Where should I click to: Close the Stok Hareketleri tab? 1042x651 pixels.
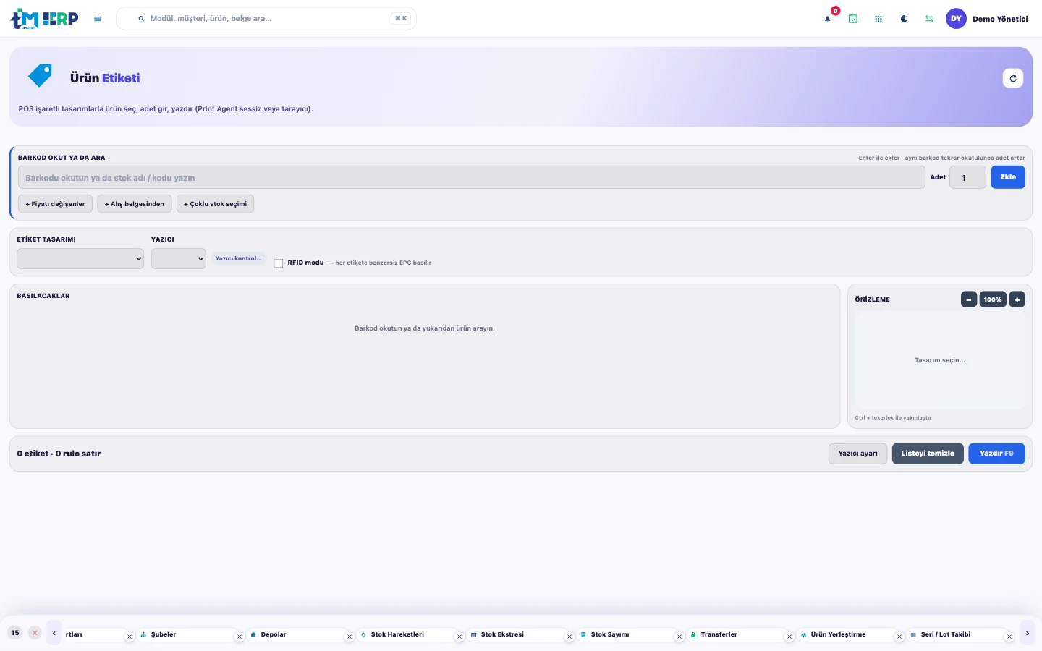459,637
